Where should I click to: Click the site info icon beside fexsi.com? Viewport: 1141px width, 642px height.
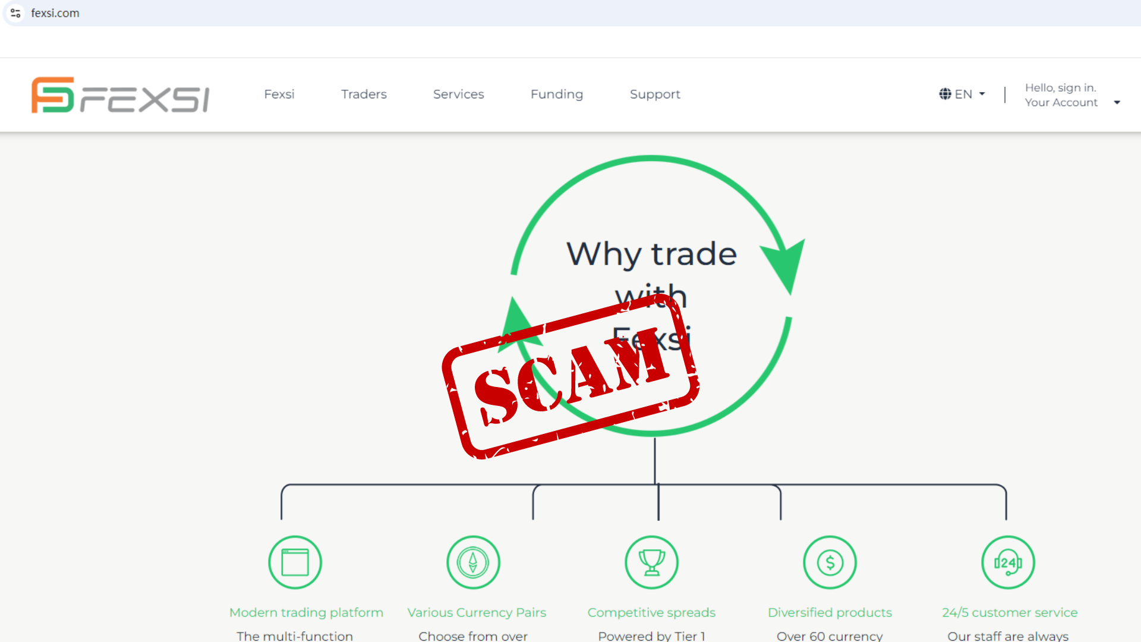(x=15, y=13)
